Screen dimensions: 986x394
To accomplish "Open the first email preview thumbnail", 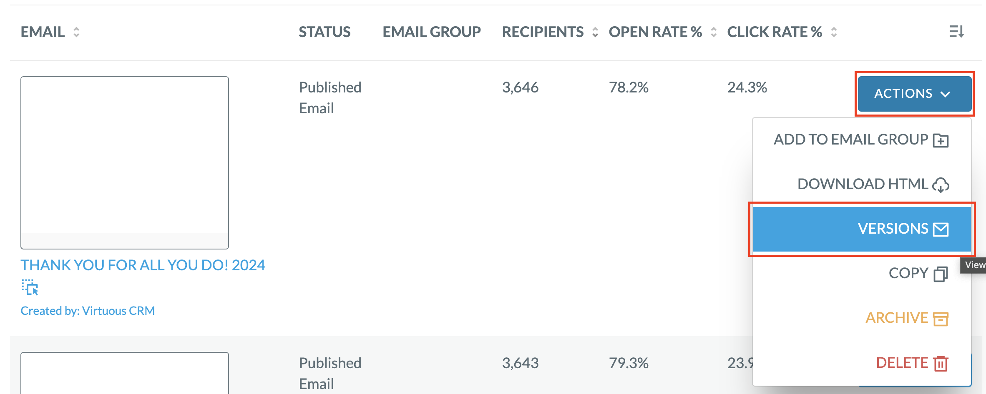I will coord(125,163).
